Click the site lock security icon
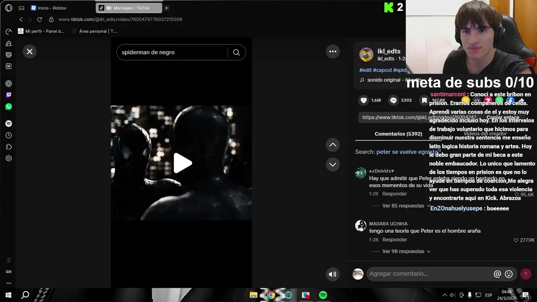 pos(51,19)
